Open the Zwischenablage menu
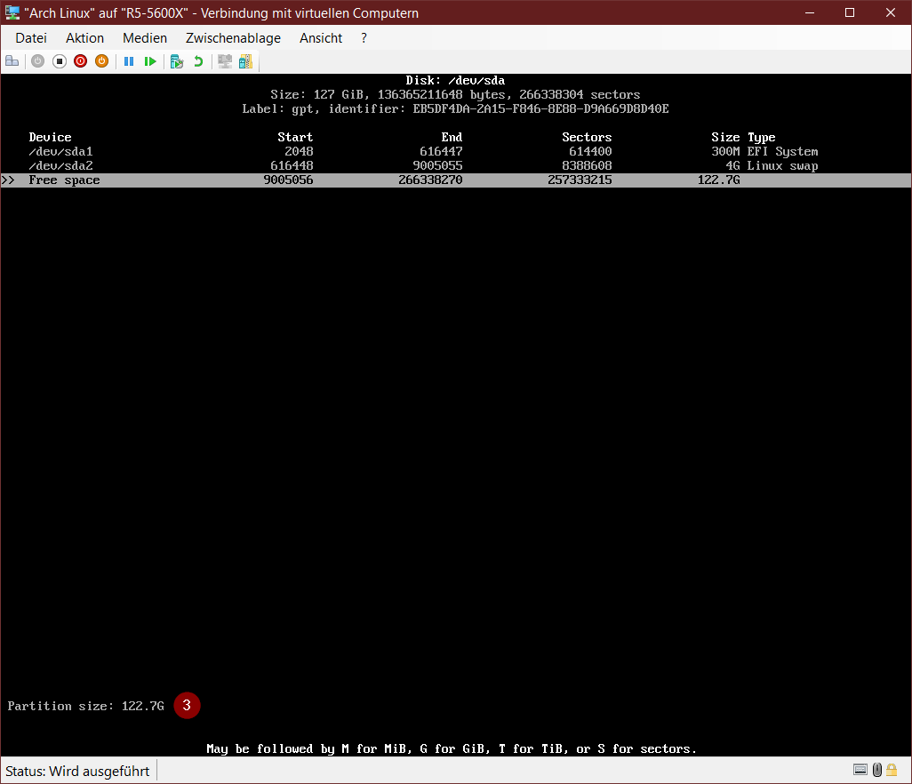Viewport: 912px width, 784px height. pyautogui.click(x=233, y=38)
